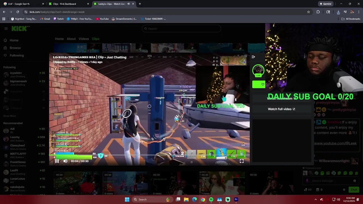The height and width of the screenshot is (204, 363).
Task: Open the Chrome apps grid icon
Action: click(4, 19)
